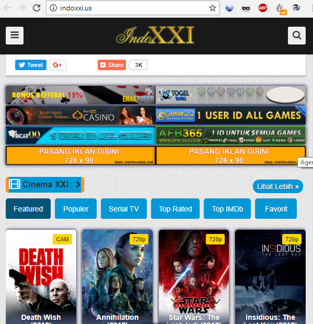Open the blue globe extension
Viewport: 313px width, 324px height.
point(229,8)
